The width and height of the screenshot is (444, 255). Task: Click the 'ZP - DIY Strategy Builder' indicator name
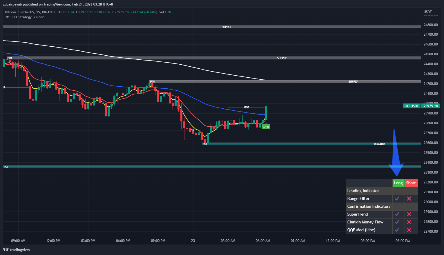[x=24, y=17]
